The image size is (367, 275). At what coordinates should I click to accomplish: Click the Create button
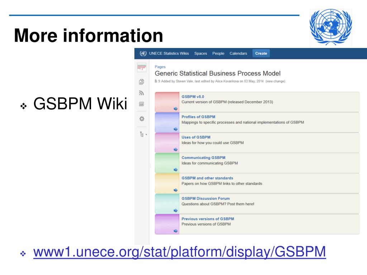(261, 53)
